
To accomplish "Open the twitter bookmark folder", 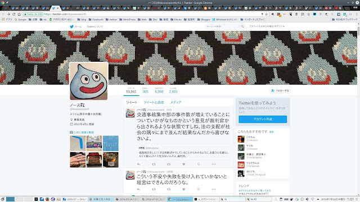I will tap(111, 20).
